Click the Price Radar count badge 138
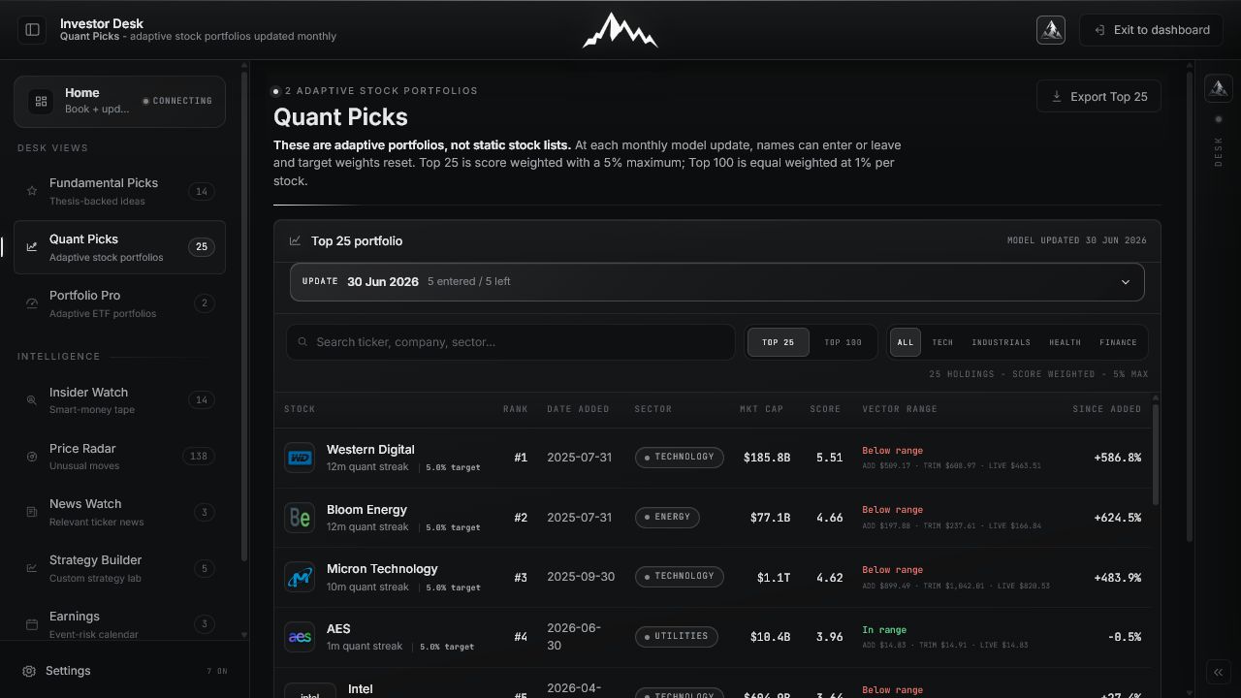 pyautogui.click(x=199, y=457)
